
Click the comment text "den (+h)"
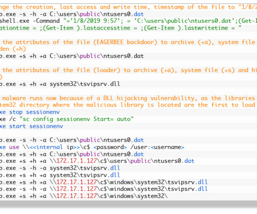pos(13,49)
